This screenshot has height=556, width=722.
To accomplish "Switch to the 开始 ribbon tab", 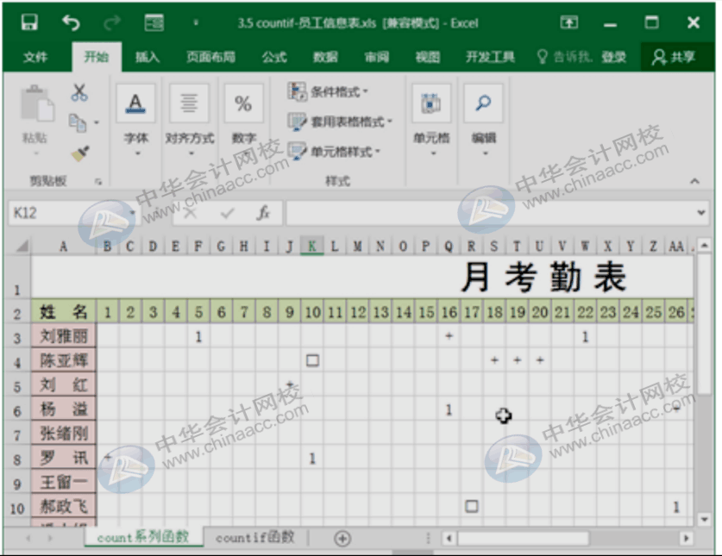I will pos(97,57).
